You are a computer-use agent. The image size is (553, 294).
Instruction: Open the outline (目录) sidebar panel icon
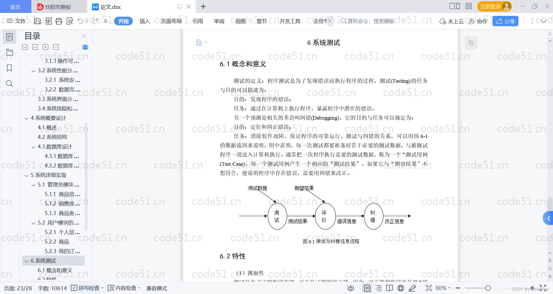10,37
